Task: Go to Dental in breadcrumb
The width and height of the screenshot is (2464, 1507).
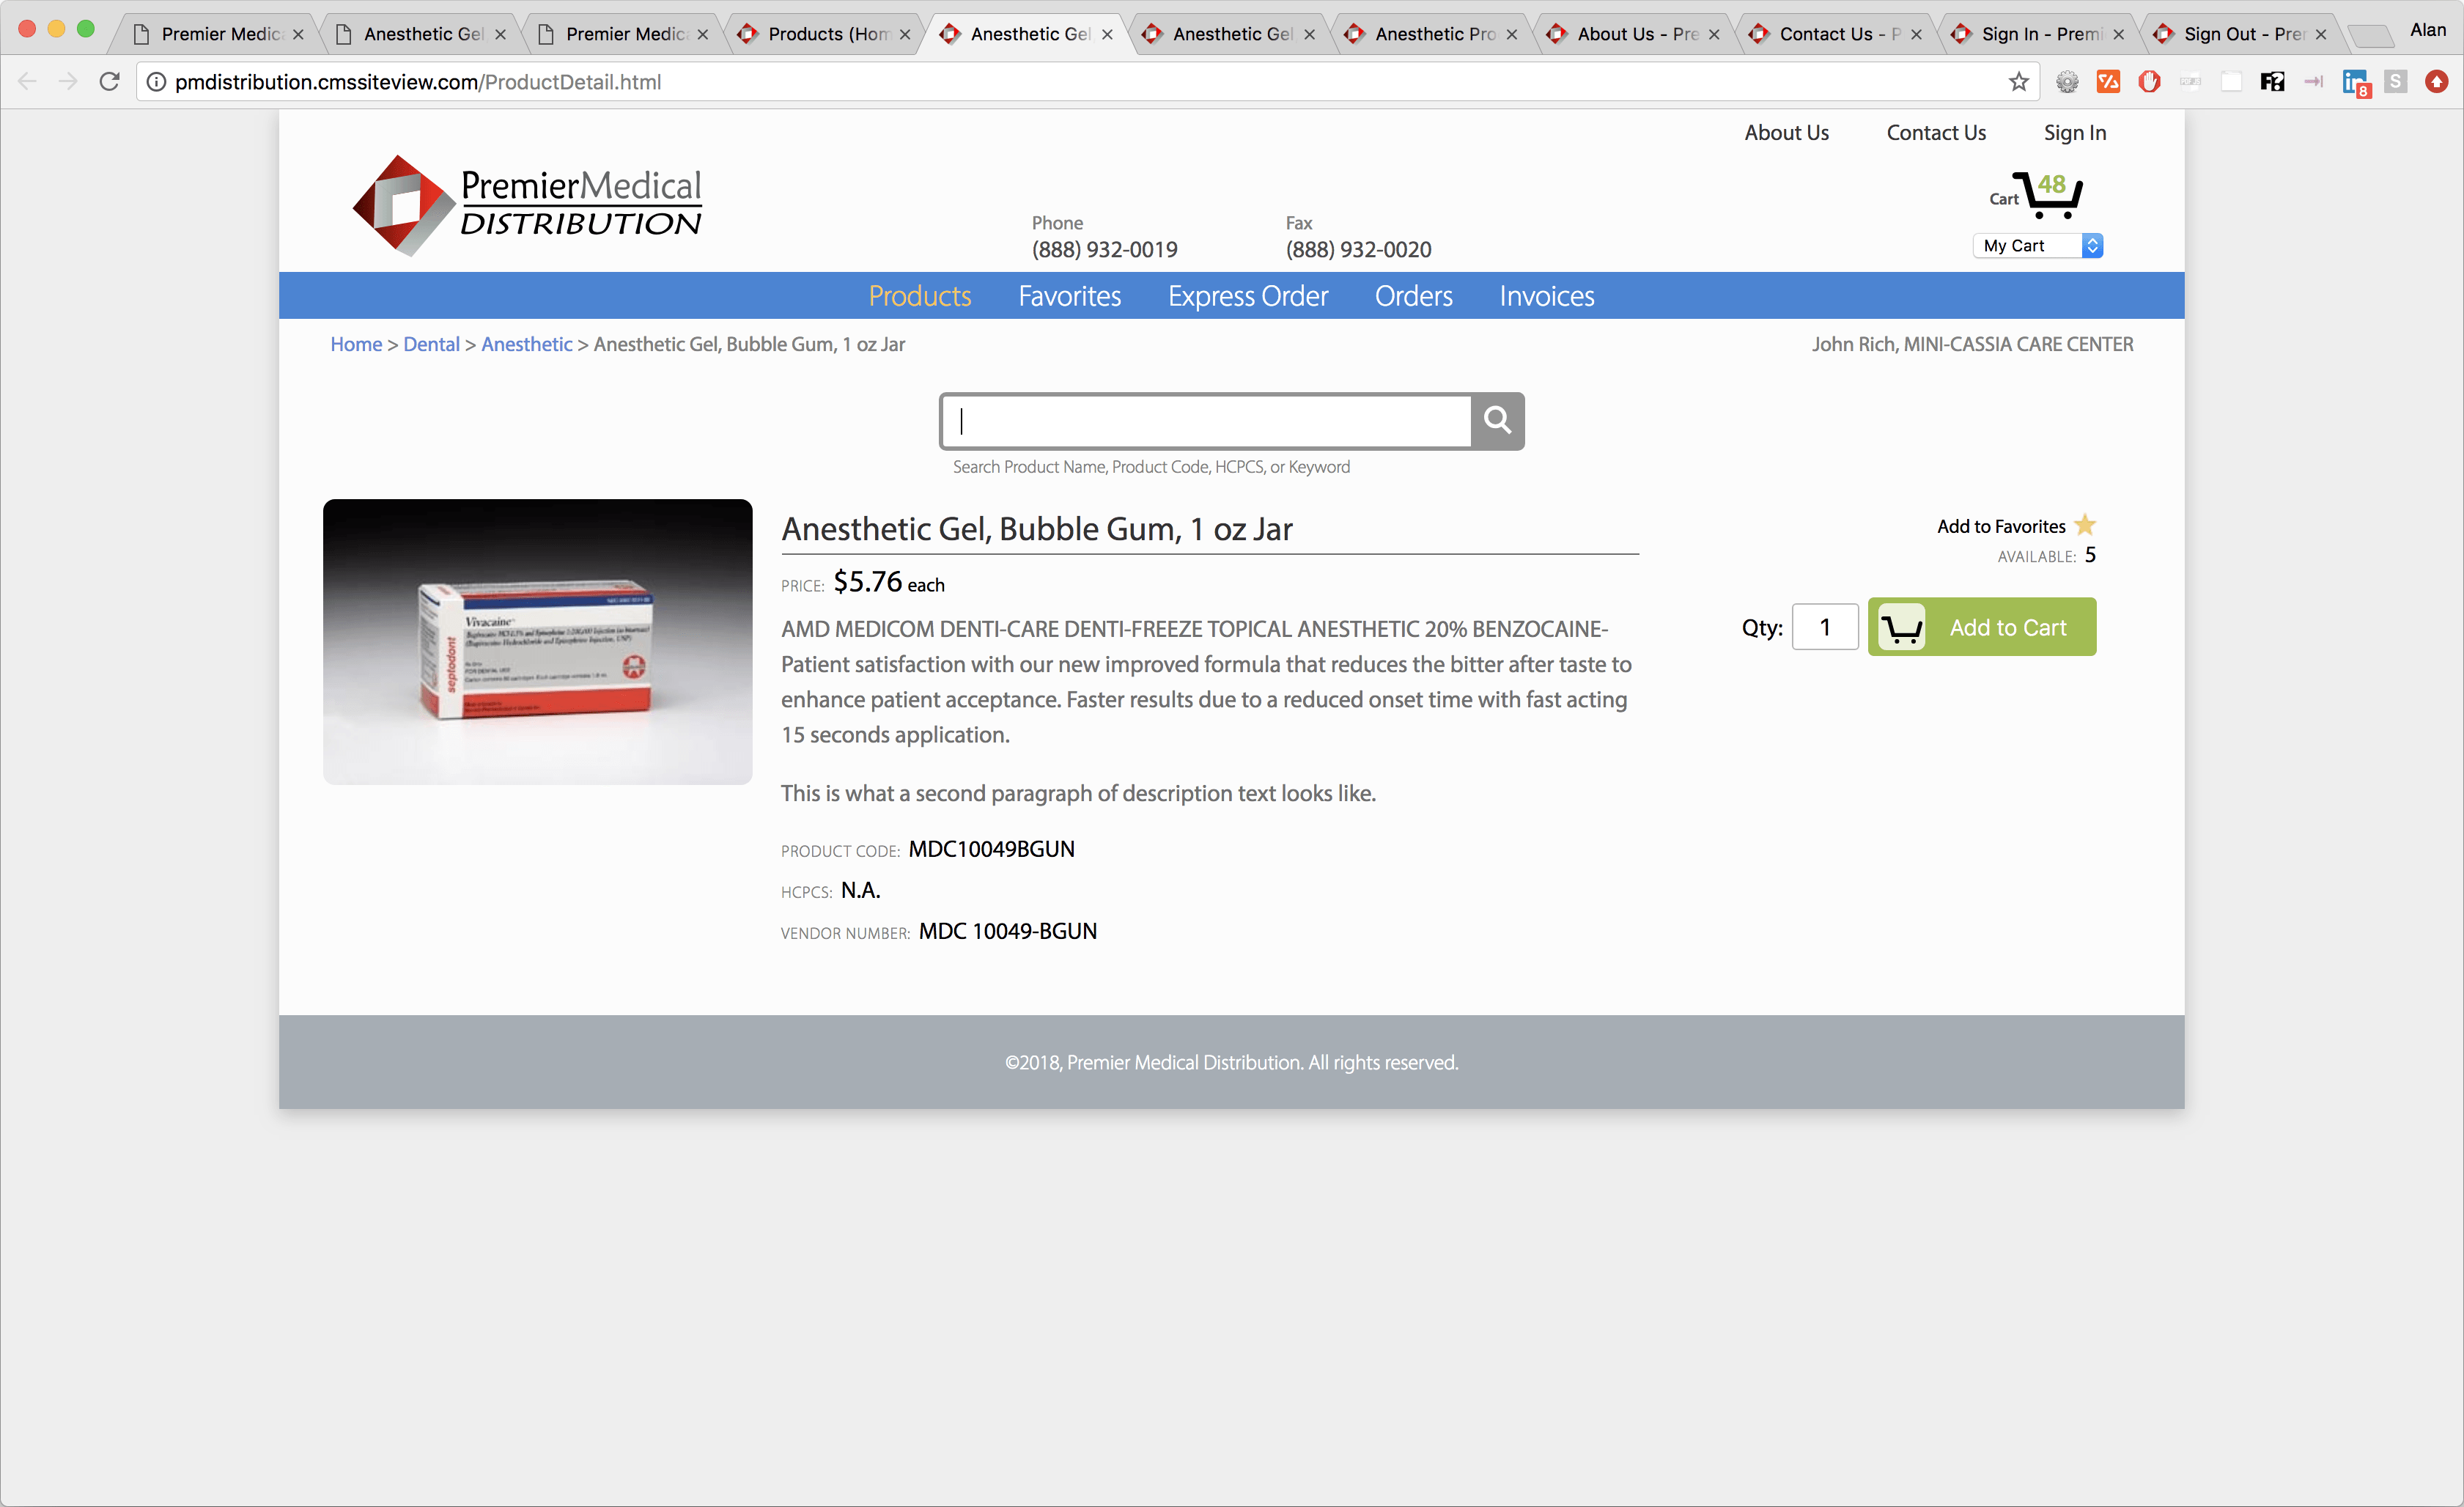Action: tap(431, 344)
